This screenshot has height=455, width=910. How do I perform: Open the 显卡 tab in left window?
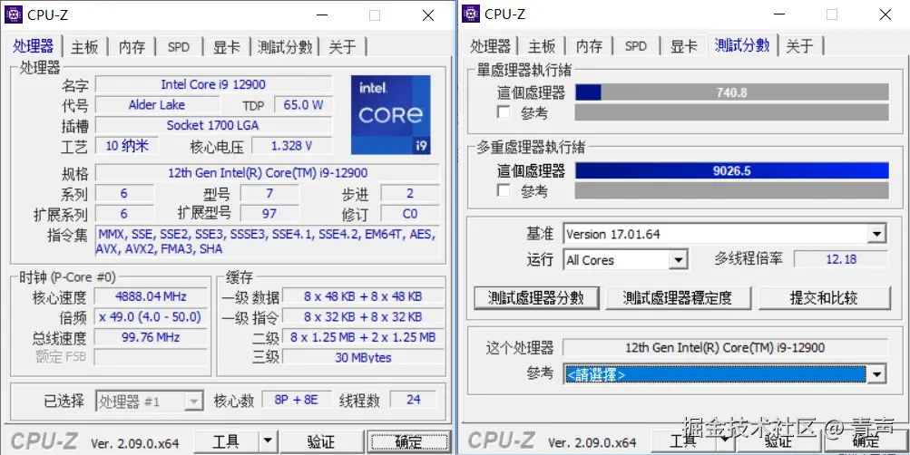(x=226, y=47)
